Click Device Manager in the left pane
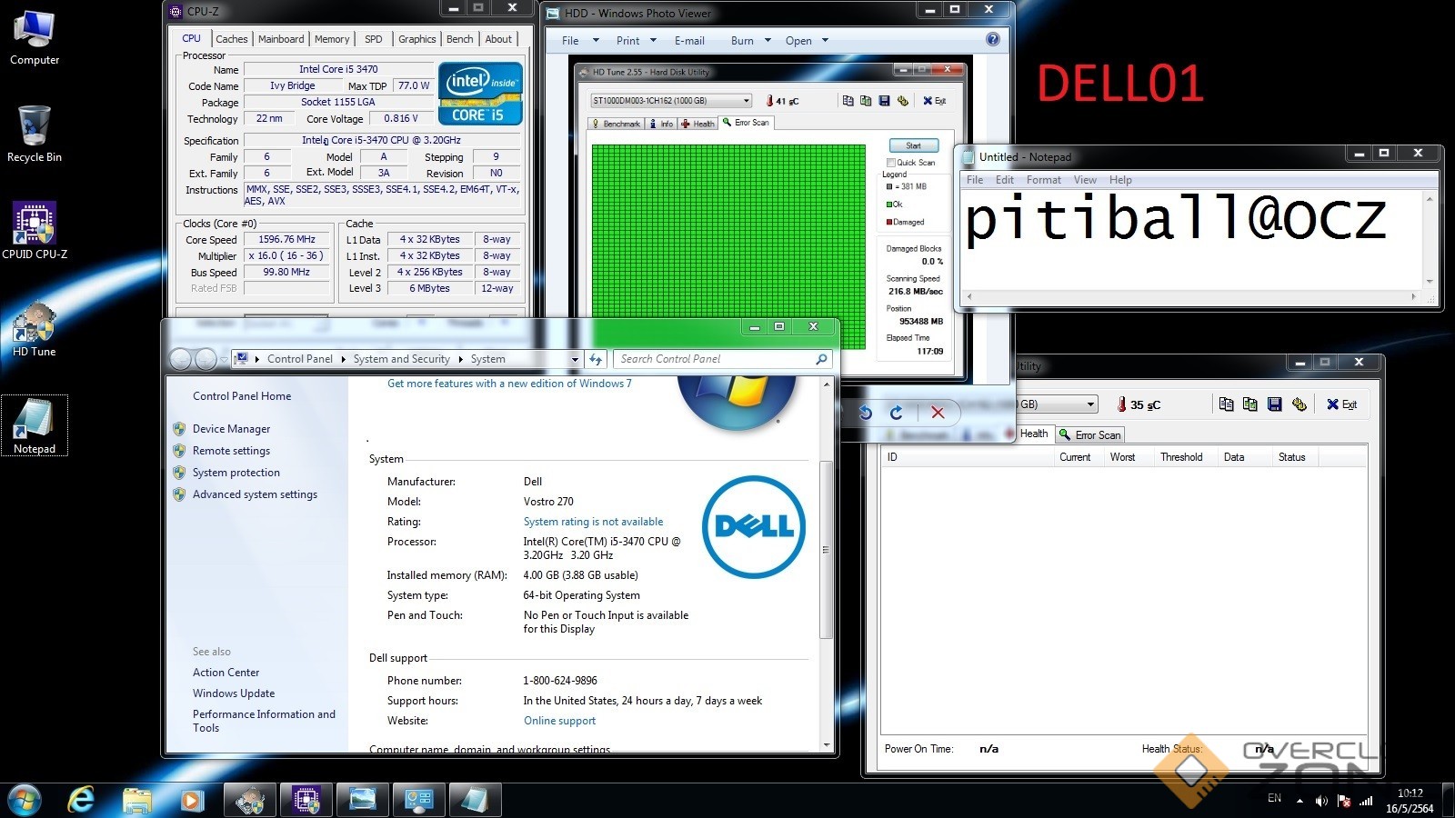The width and height of the screenshot is (1455, 818). pos(231,429)
